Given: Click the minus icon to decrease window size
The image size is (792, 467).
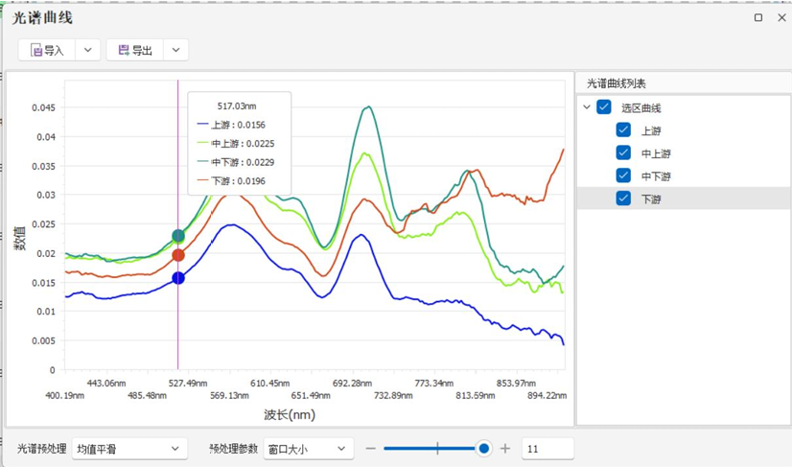Looking at the screenshot, I should 371,449.
